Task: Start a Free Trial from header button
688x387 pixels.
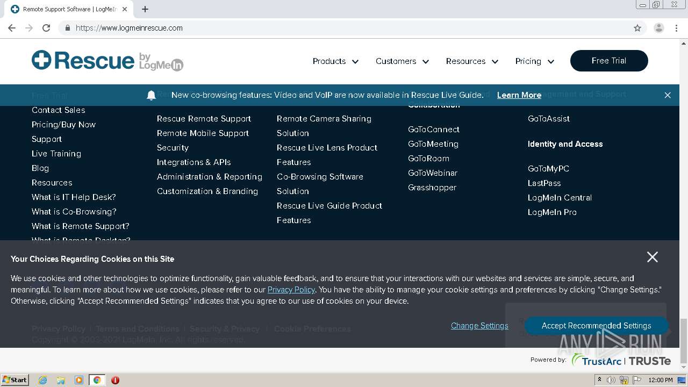Action: (x=609, y=61)
